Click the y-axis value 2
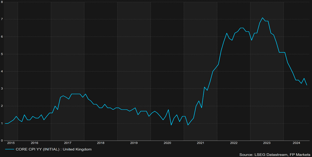Viewport: 312px width, 157px height. coord(2,106)
